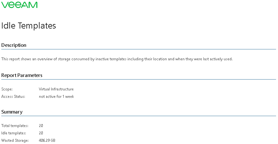Click the divider line under Summary

tap(139, 116)
